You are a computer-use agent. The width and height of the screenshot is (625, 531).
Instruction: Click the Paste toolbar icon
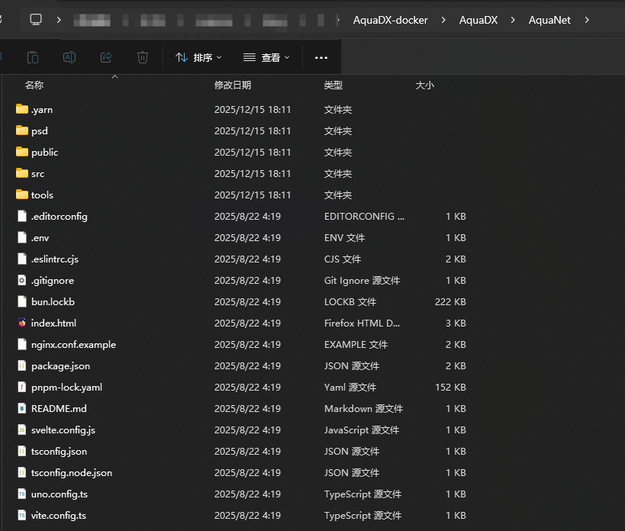click(x=33, y=57)
